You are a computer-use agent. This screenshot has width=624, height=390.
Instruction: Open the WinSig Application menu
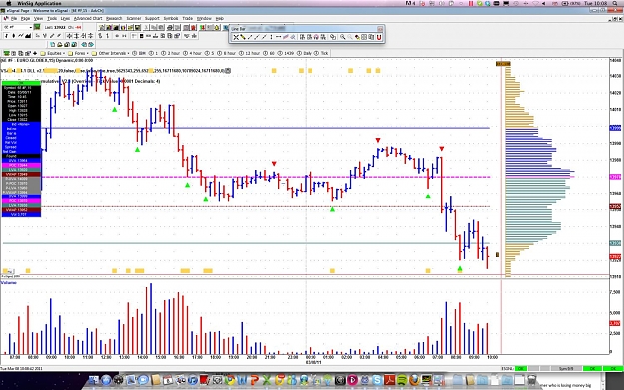39,3
